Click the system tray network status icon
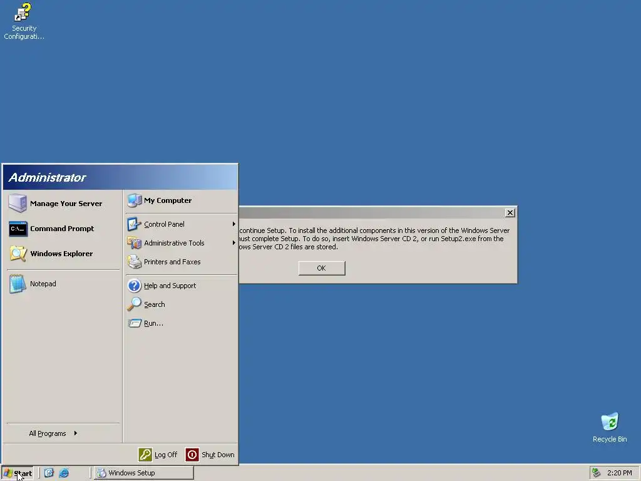 tap(596, 473)
